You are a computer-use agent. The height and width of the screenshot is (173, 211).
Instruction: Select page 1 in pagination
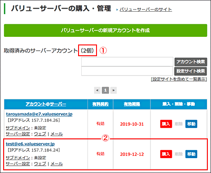pyautogui.click(x=105, y=90)
